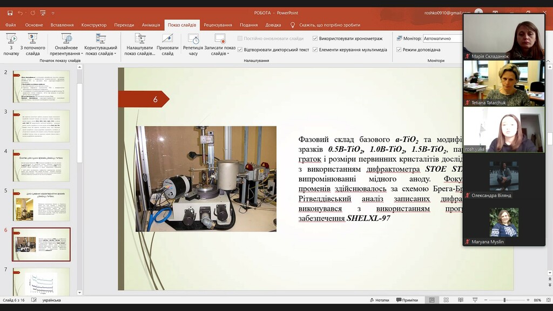553x311 pixels.
Task: Open Монітор Автоматично combo box
Action: [443, 38]
